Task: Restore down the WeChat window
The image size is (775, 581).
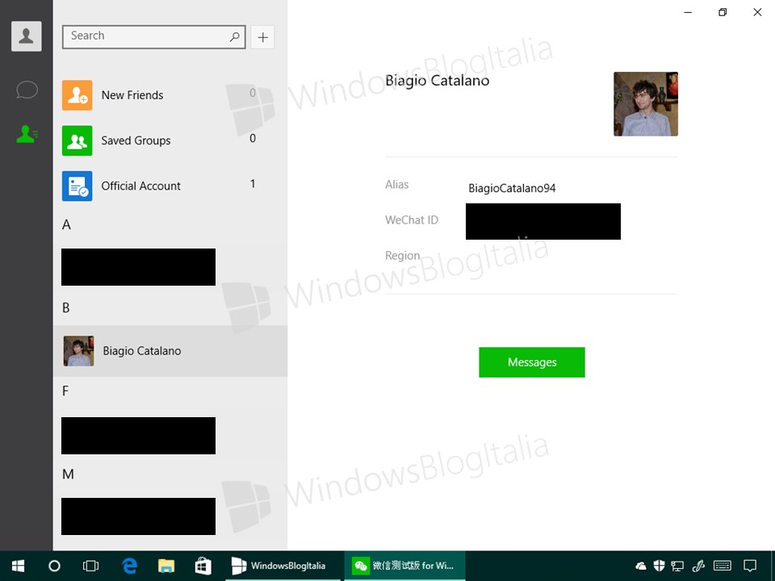Action: pos(723,12)
